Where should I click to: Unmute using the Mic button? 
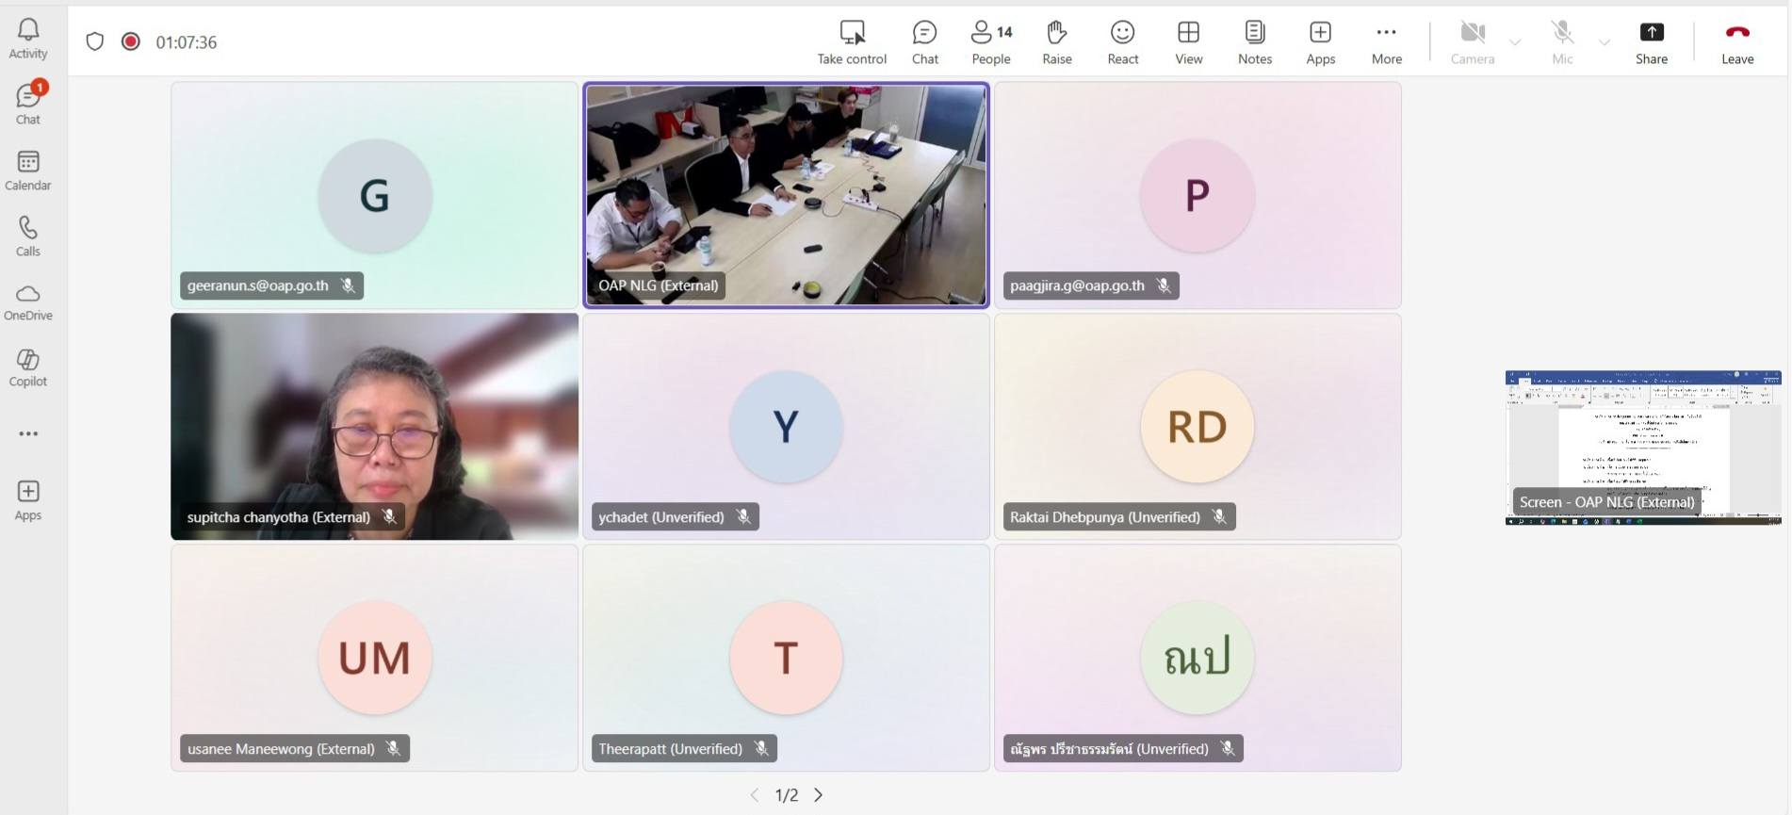[1562, 42]
